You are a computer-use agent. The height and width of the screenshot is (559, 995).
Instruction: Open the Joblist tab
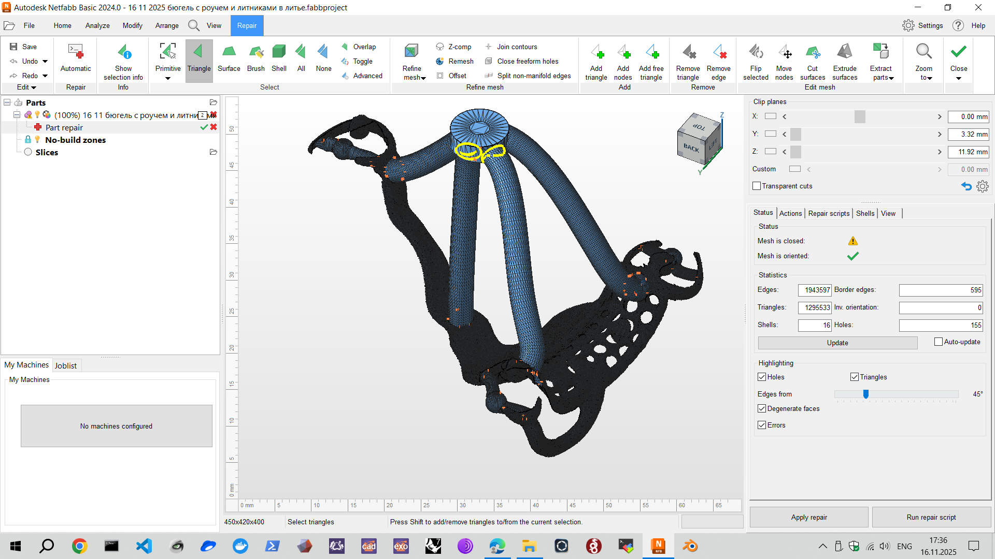pyautogui.click(x=66, y=365)
